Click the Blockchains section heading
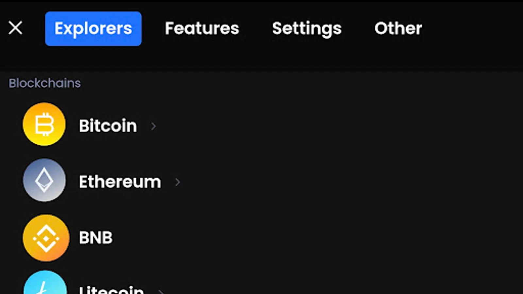 coord(45,83)
